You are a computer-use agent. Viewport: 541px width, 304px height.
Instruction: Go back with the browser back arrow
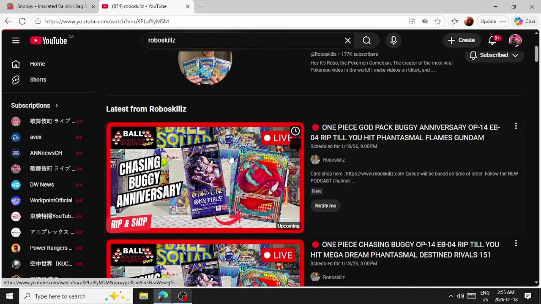coord(8,21)
